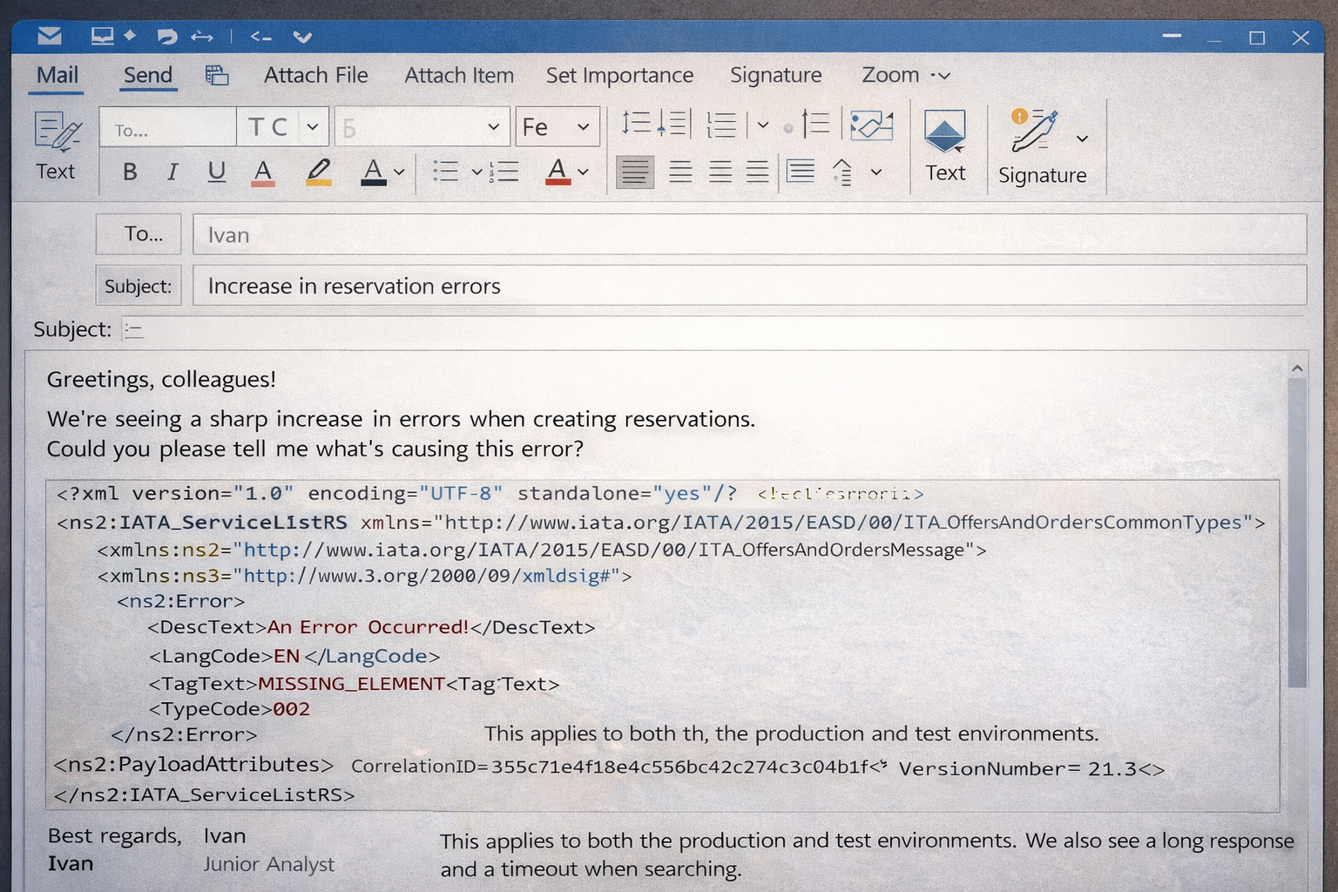Click the insert picture icon

point(872,125)
